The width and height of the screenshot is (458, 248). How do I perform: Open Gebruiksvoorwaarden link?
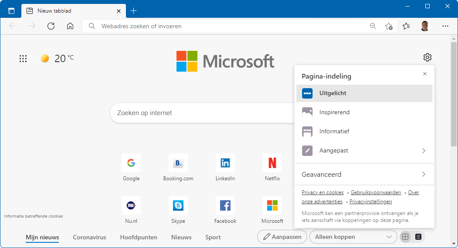[376, 192]
